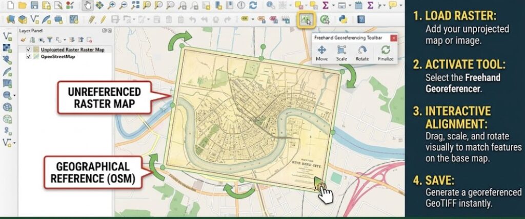Click the top-right corner handle of the raster map

point(342,72)
